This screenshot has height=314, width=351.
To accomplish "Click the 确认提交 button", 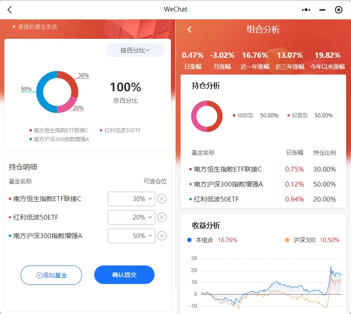I will point(124,275).
